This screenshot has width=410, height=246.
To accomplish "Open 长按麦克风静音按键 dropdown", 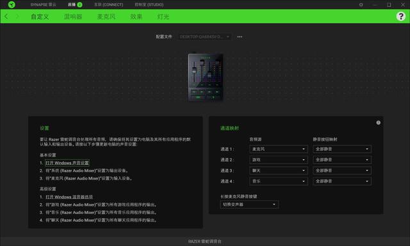I will coord(249,204).
